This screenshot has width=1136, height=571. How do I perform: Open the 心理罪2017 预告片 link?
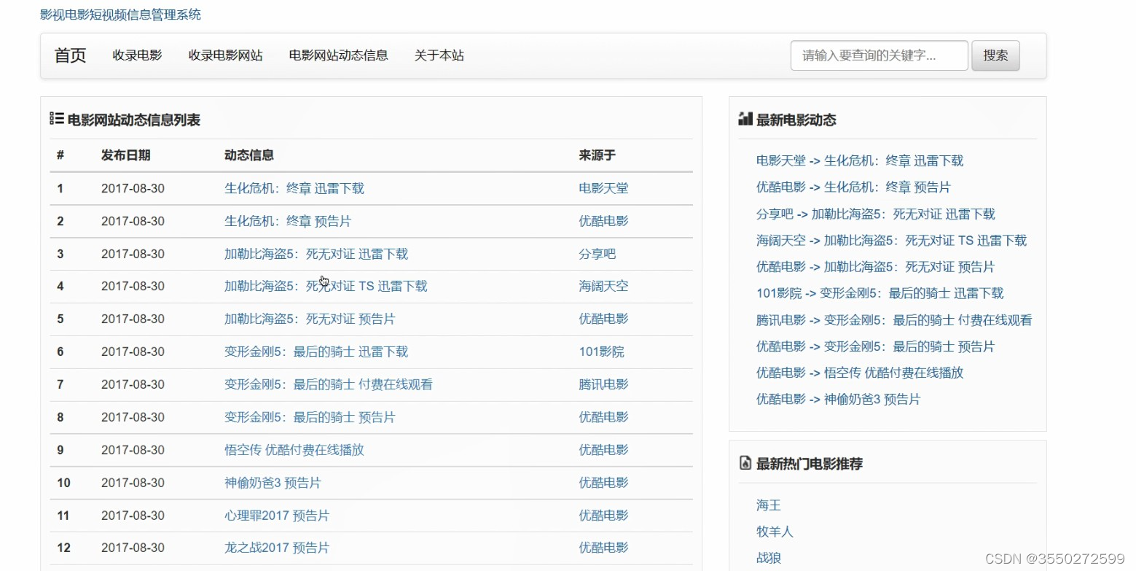[274, 515]
